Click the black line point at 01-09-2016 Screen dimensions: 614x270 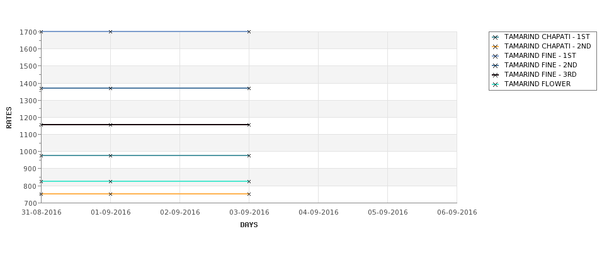[x=110, y=125]
